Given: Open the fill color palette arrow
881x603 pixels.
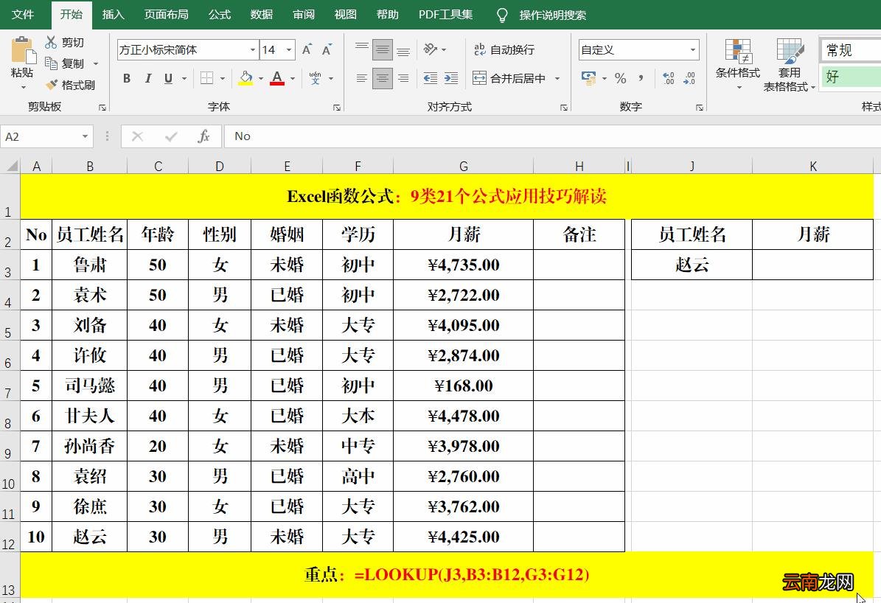Looking at the screenshot, I should pyautogui.click(x=261, y=79).
